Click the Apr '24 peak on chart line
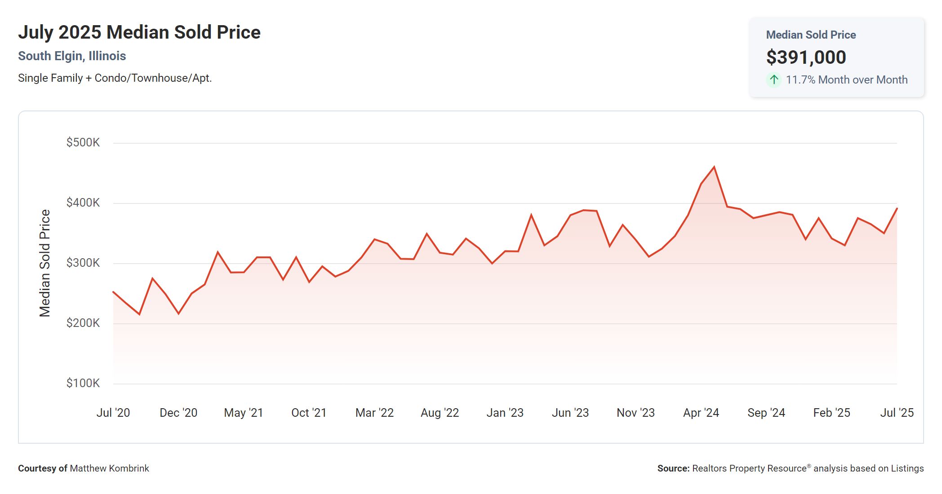This screenshot has height=494, width=942. (714, 168)
